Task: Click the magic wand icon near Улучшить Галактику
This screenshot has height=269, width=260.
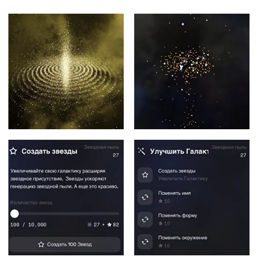Action: point(142,151)
